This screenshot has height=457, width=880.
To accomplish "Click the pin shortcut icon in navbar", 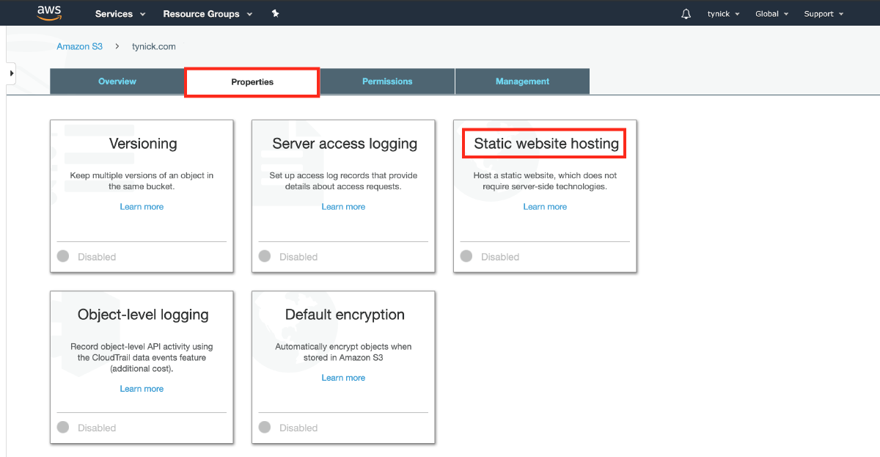I will tap(275, 14).
